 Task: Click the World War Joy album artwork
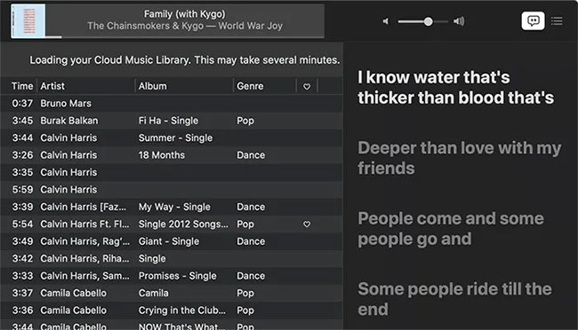tap(28, 21)
